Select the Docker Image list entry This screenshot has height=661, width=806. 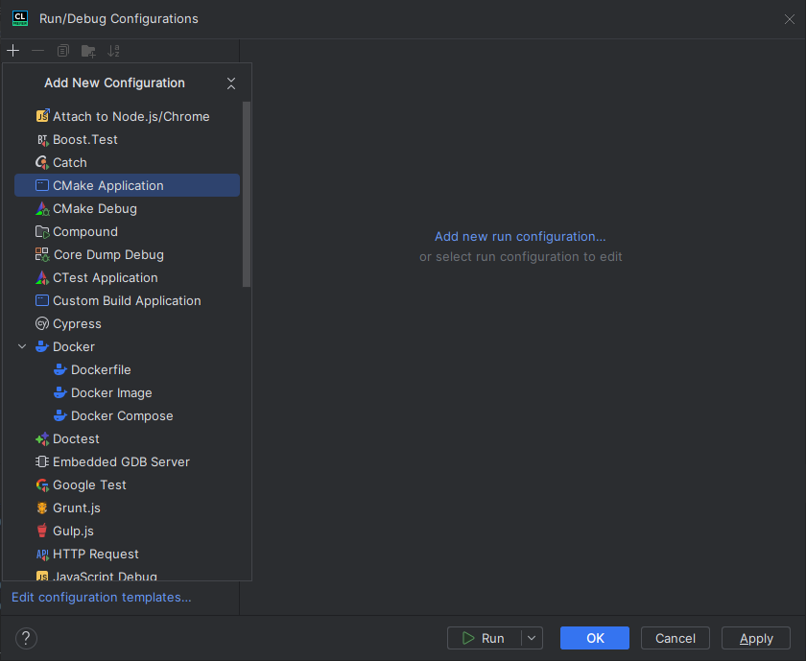(x=127, y=392)
